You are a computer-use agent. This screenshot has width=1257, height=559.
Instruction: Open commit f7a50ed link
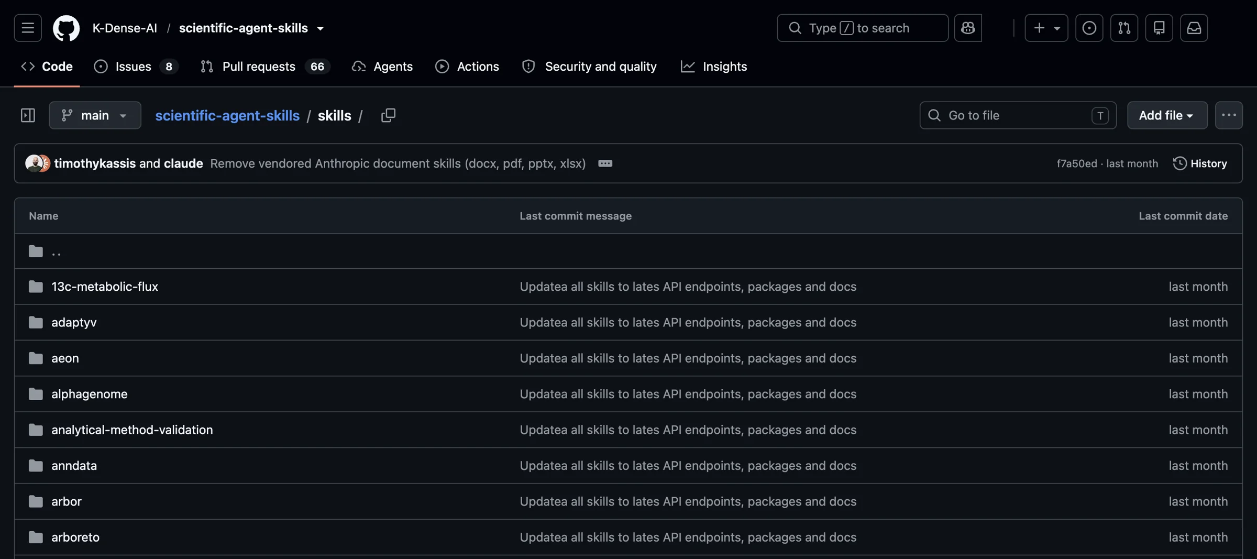(x=1076, y=163)
